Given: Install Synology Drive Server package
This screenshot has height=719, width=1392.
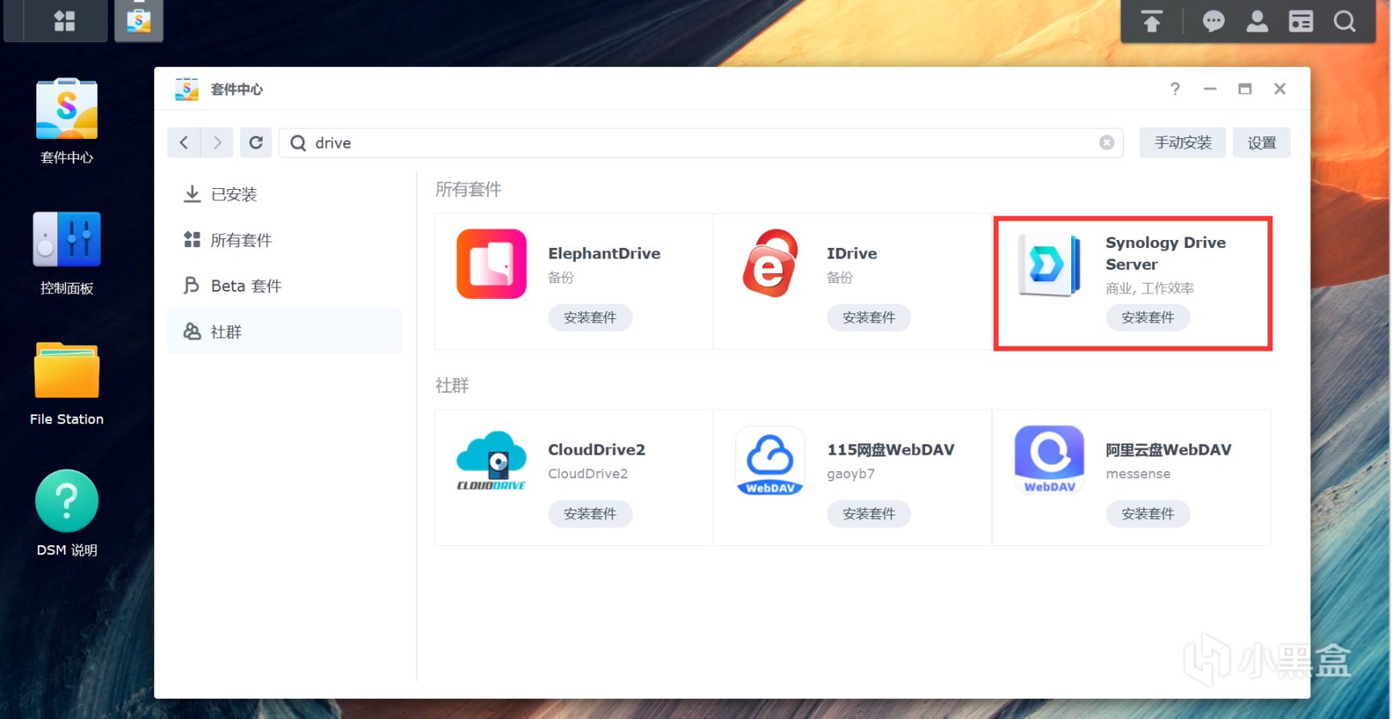Looking at the screenshot, I should click(1147, 317).
